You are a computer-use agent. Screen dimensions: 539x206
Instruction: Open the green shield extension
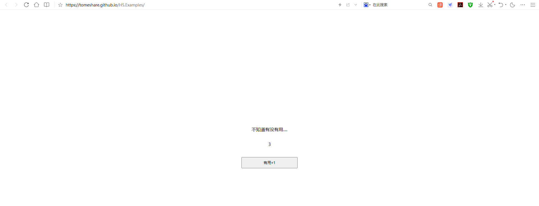coord(471,5)
